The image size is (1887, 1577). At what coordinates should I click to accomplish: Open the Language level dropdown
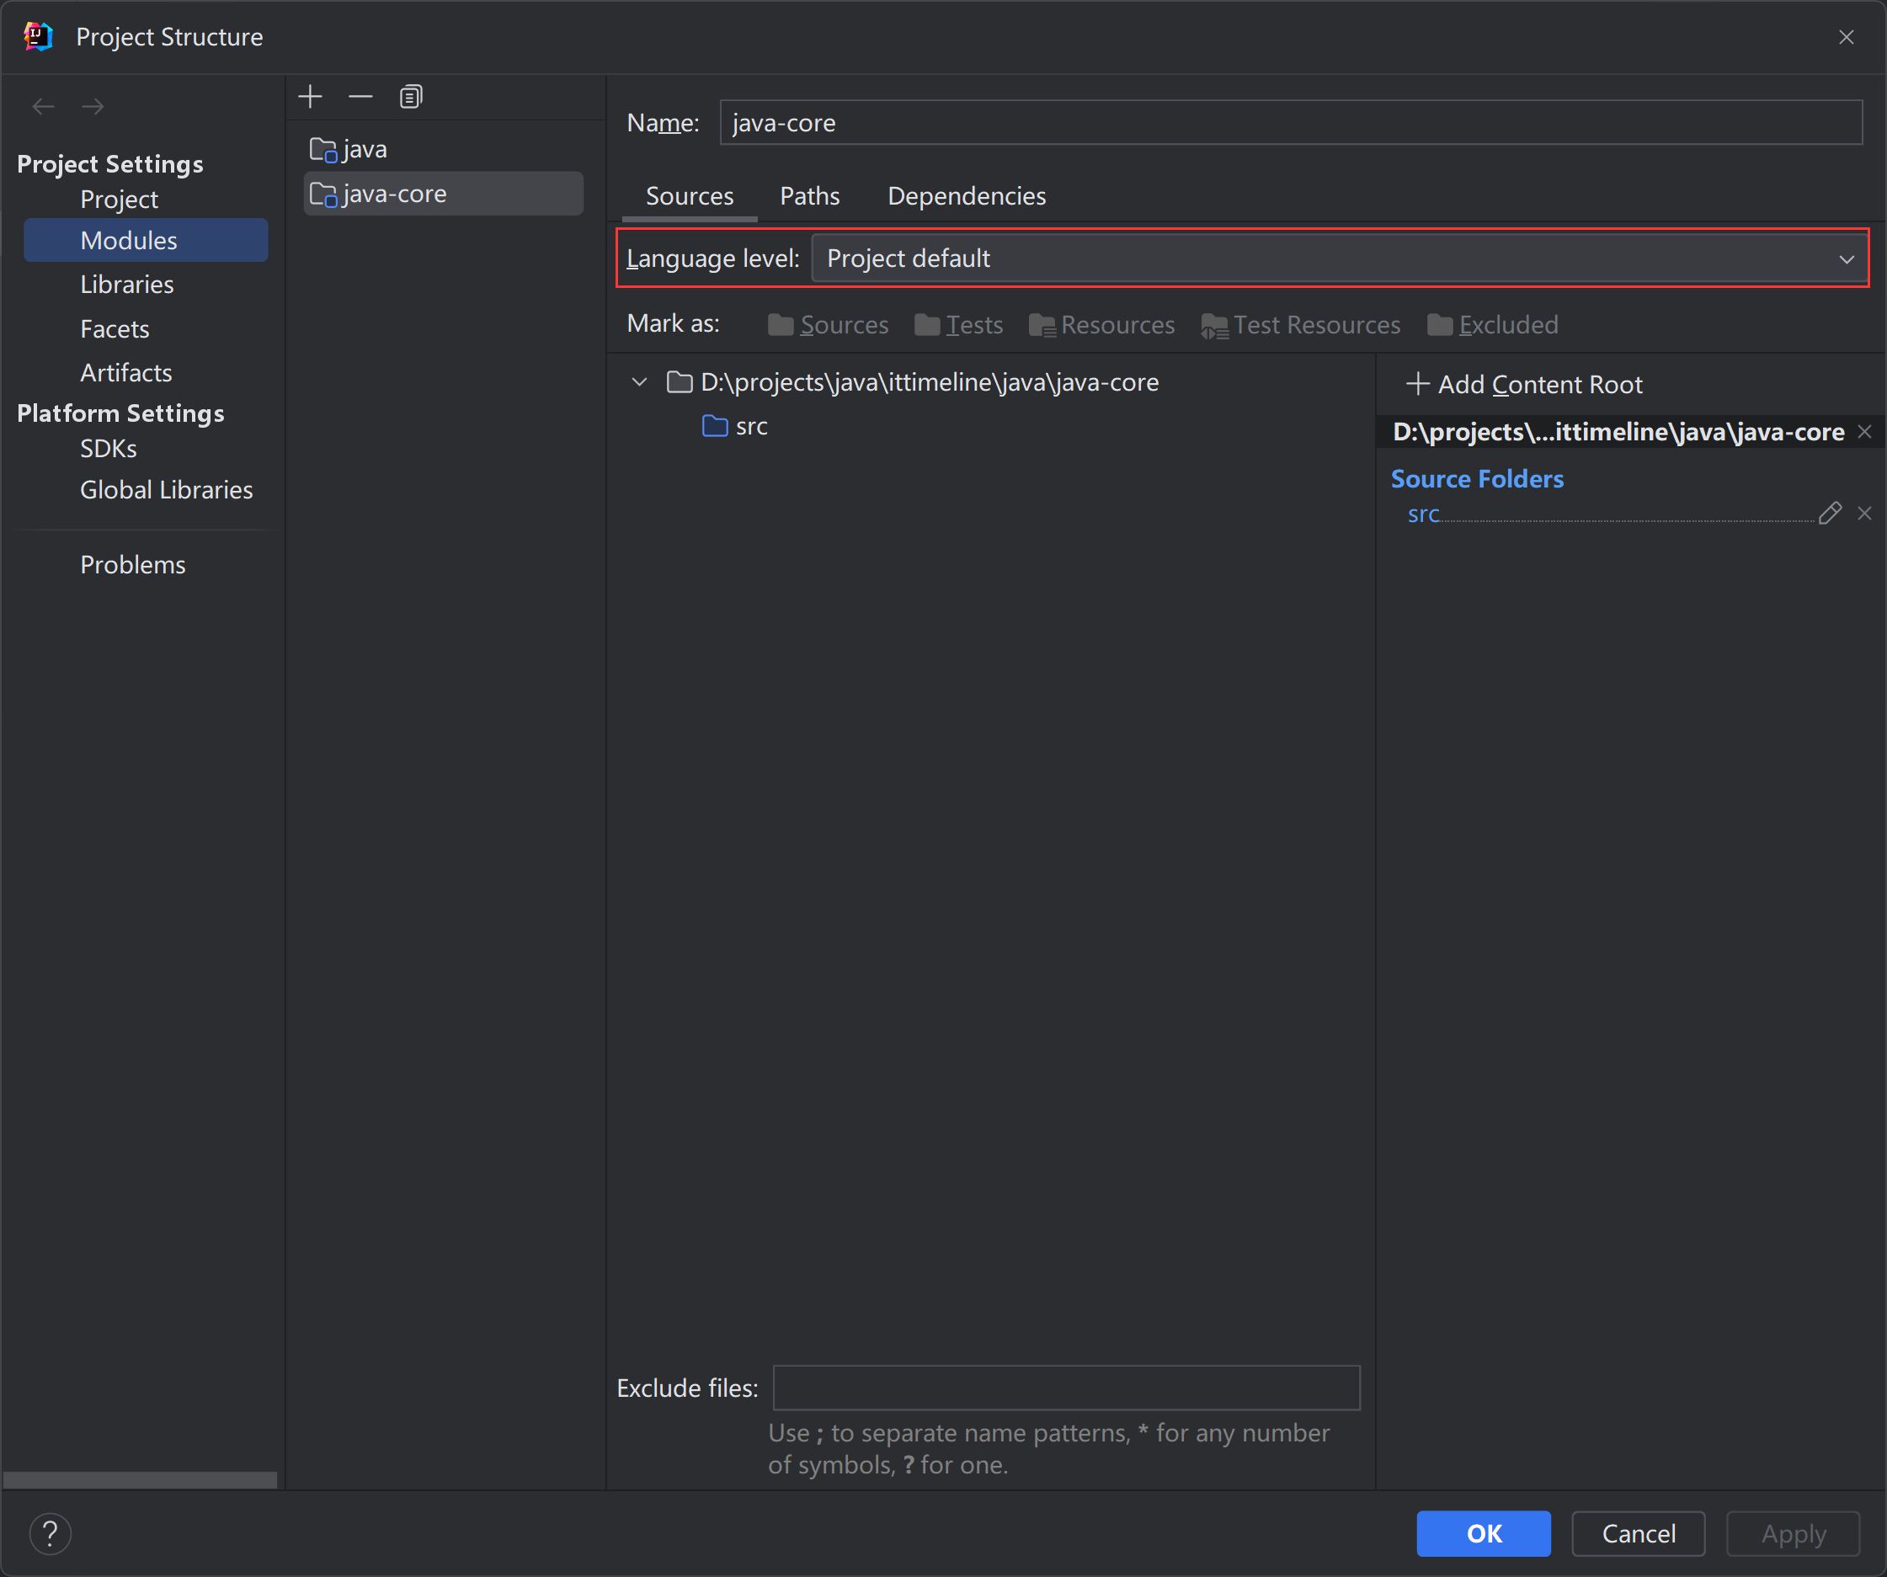click(x=1339, y=258)
